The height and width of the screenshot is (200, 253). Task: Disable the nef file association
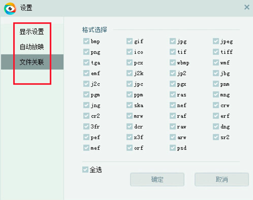tap(173, 105)
